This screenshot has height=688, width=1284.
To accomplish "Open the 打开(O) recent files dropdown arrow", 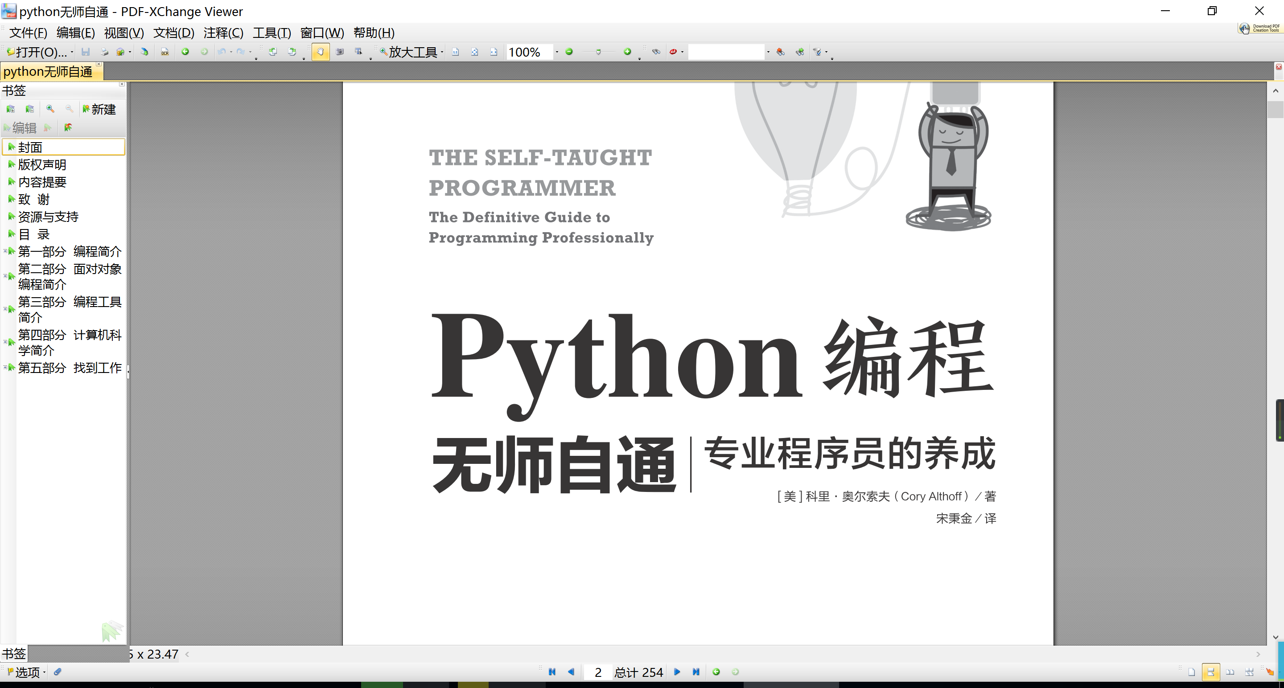I will (72, 52).
